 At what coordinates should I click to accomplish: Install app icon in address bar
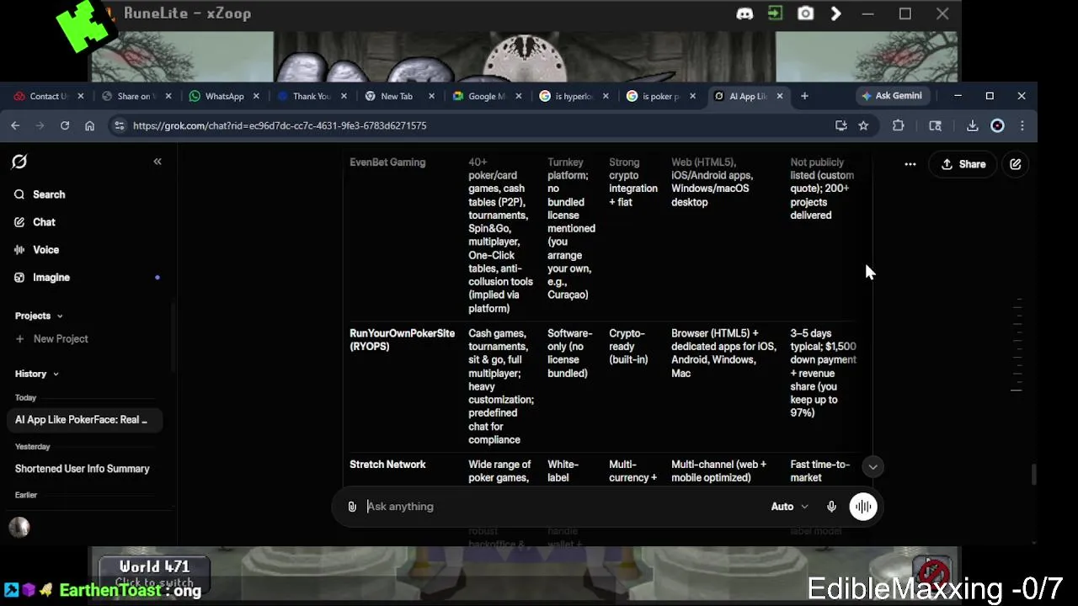pos(841,125)
